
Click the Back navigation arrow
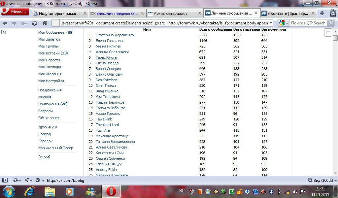[x=5, y=23]
